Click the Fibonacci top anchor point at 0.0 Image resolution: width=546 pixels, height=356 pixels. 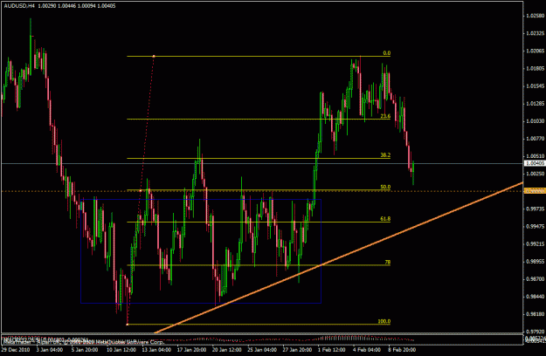(x=154, y=56)
